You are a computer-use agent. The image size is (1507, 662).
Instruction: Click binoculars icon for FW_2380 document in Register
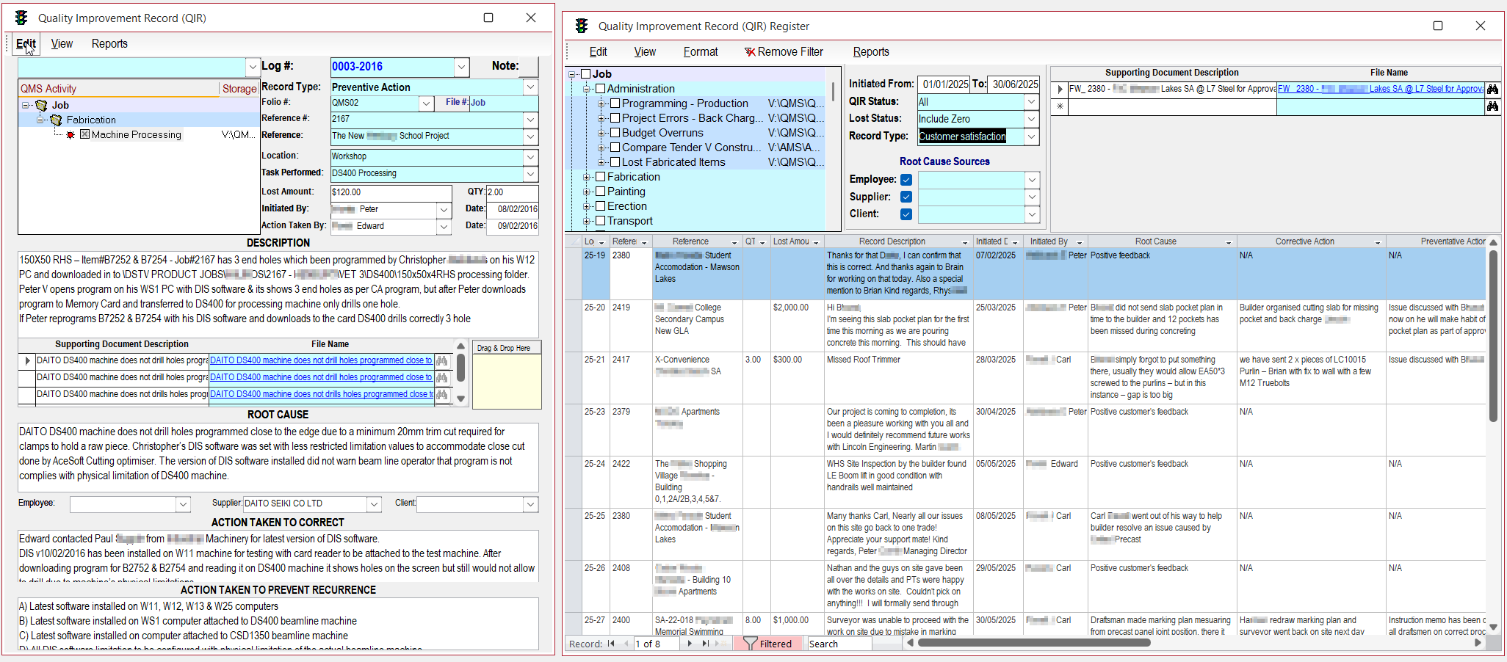(x=1493, y=89)
